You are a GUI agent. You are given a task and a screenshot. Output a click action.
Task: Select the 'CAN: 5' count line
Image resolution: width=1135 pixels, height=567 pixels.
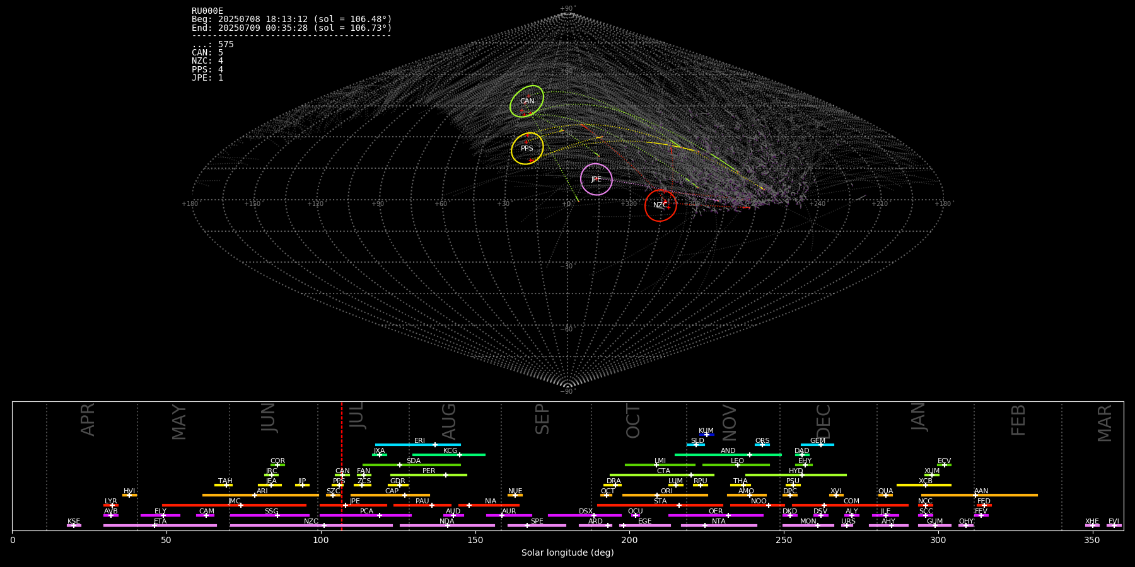coord(207,52)
